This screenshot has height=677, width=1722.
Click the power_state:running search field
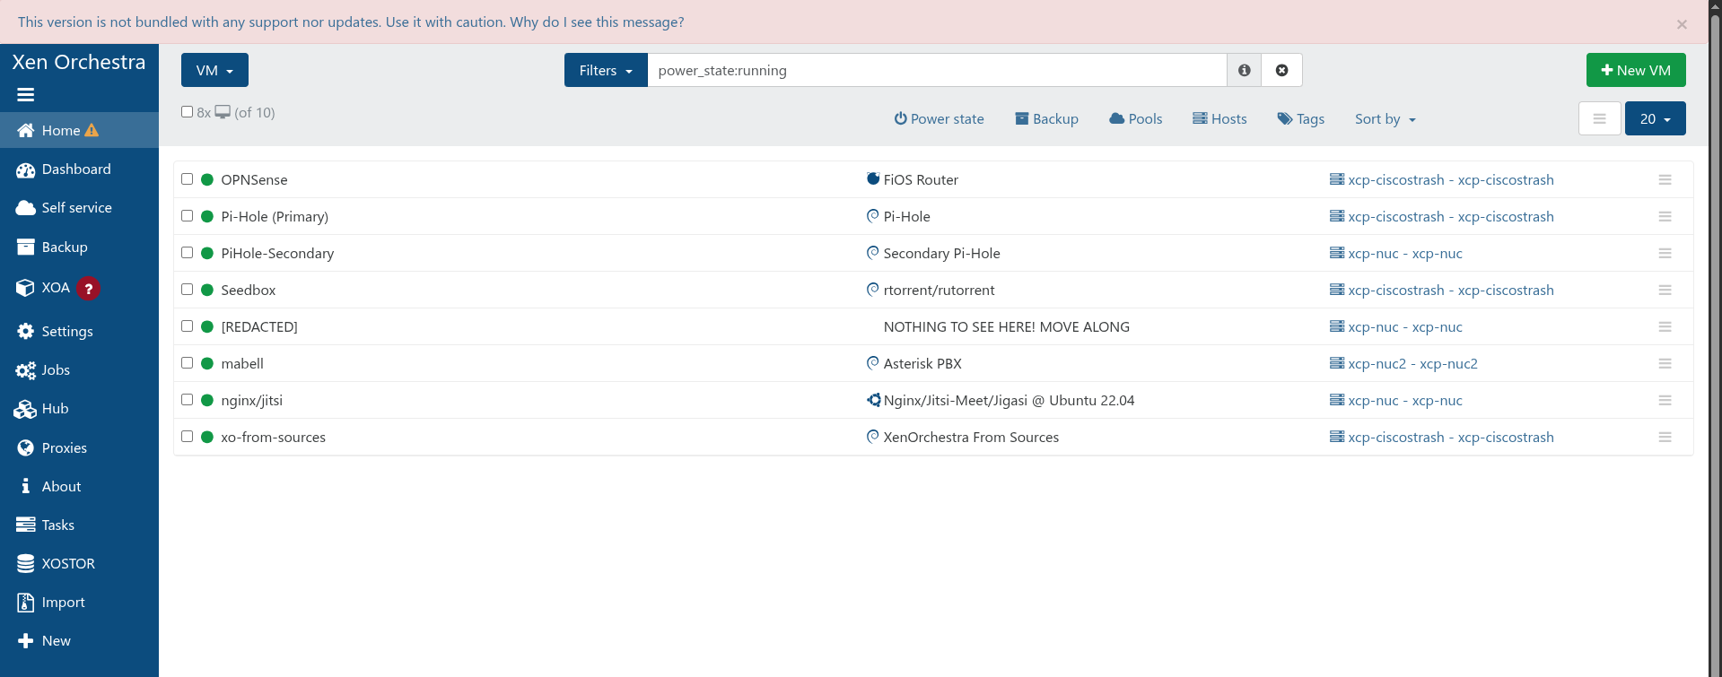click(936, 70)
